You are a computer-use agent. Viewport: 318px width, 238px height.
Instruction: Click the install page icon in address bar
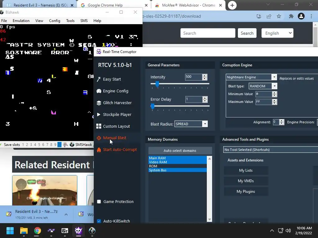259,16
